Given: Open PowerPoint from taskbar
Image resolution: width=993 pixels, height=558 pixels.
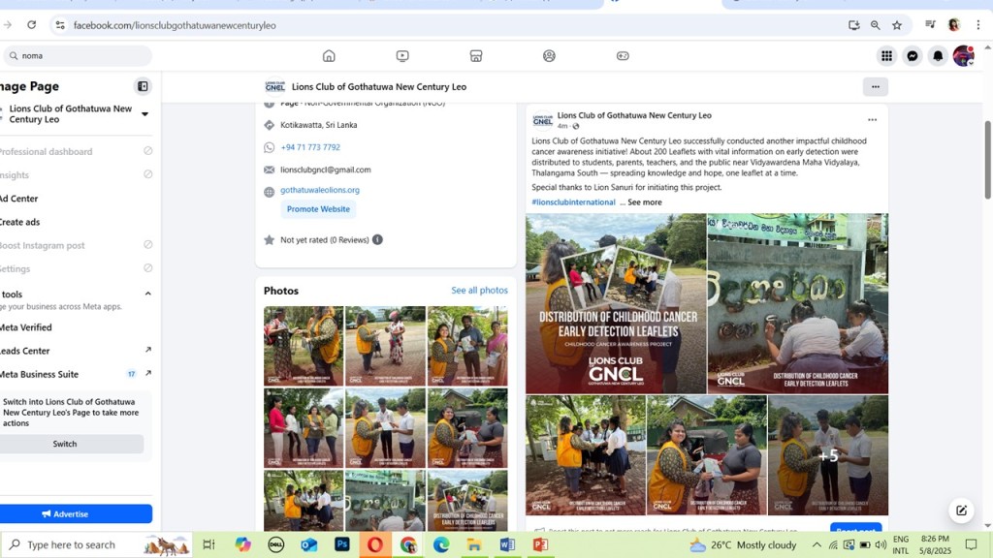Looking at the screenshot, I should [x=539, y=544].
